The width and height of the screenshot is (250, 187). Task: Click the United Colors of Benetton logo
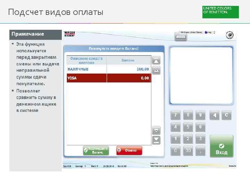tap(221, 12)
